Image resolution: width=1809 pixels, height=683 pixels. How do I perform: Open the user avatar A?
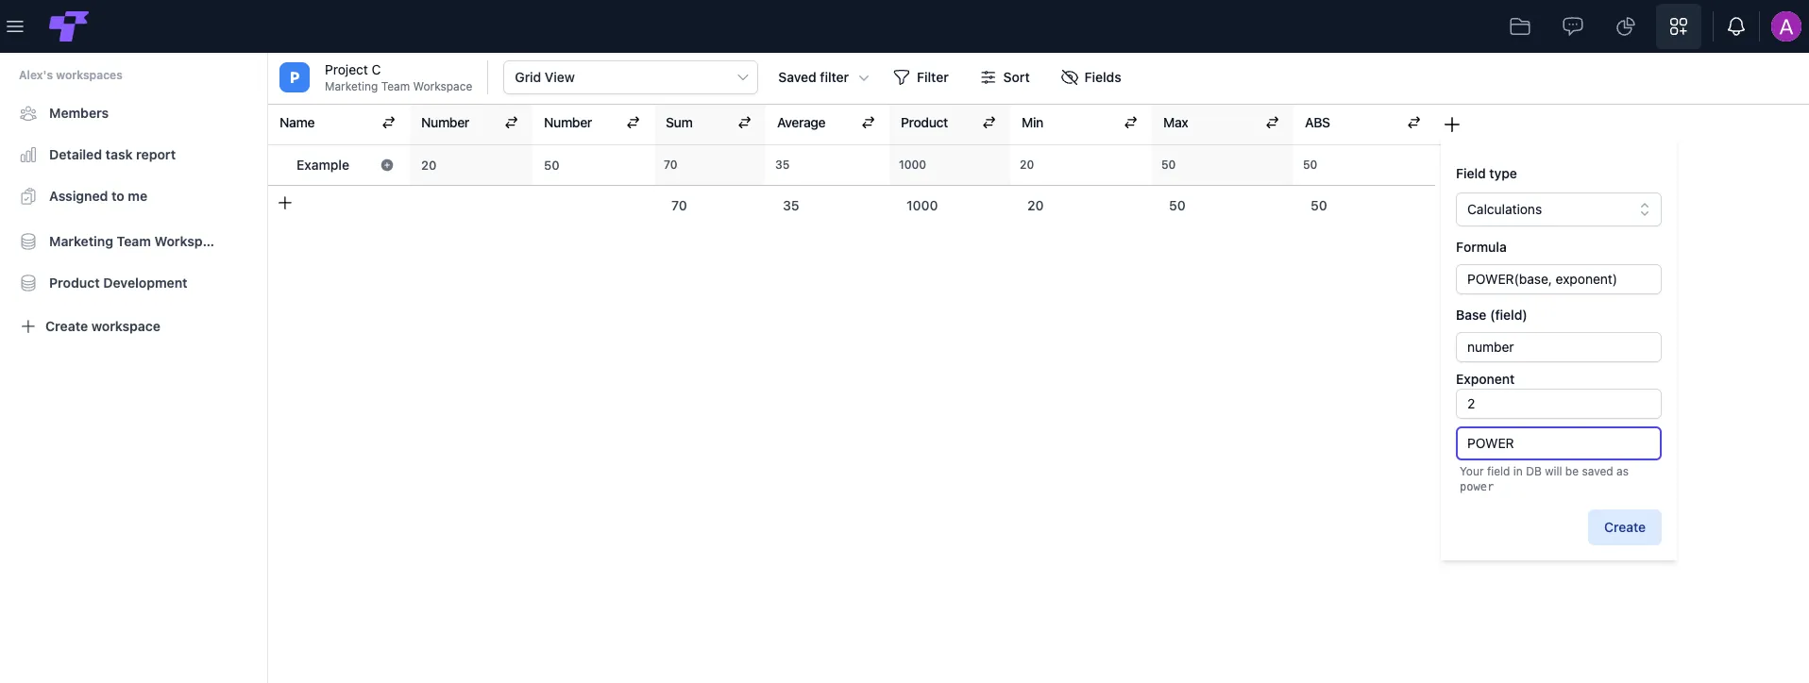point(1786,26)
